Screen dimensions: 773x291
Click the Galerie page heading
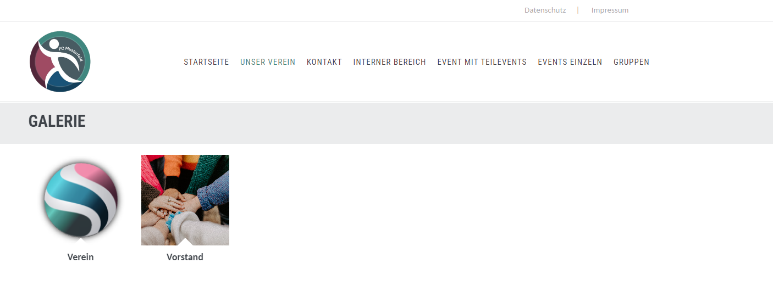(57, 121)
